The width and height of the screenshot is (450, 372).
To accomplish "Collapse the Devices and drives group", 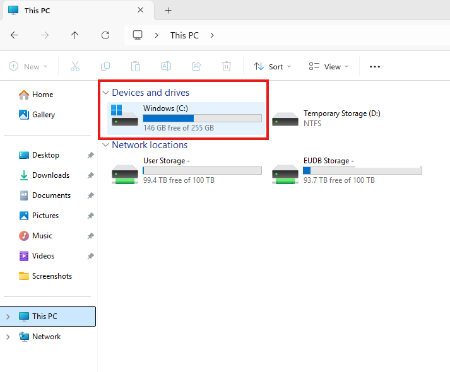I will [106, 93].
